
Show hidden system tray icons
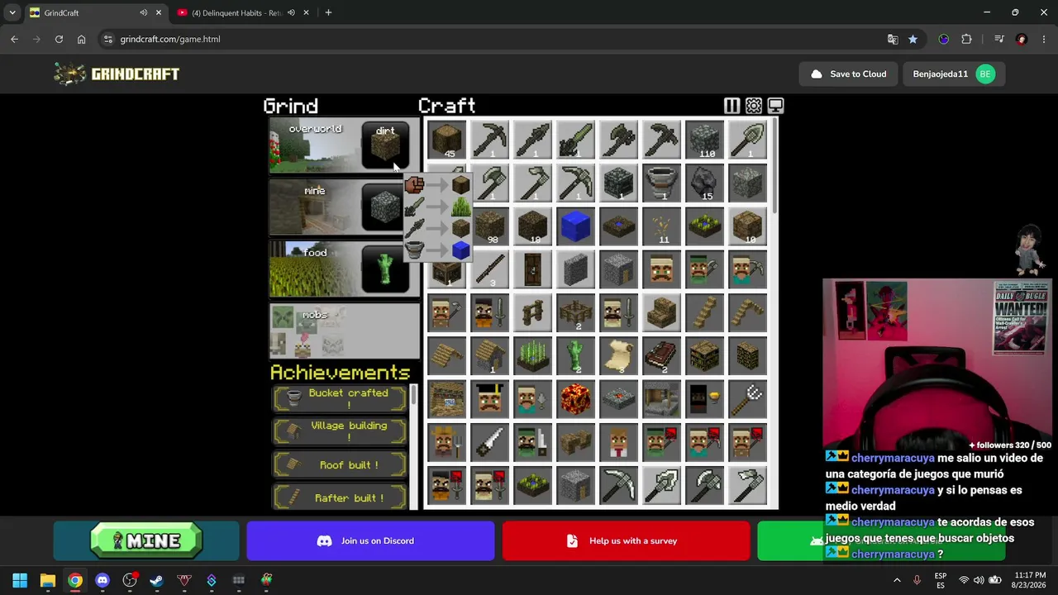897,580
